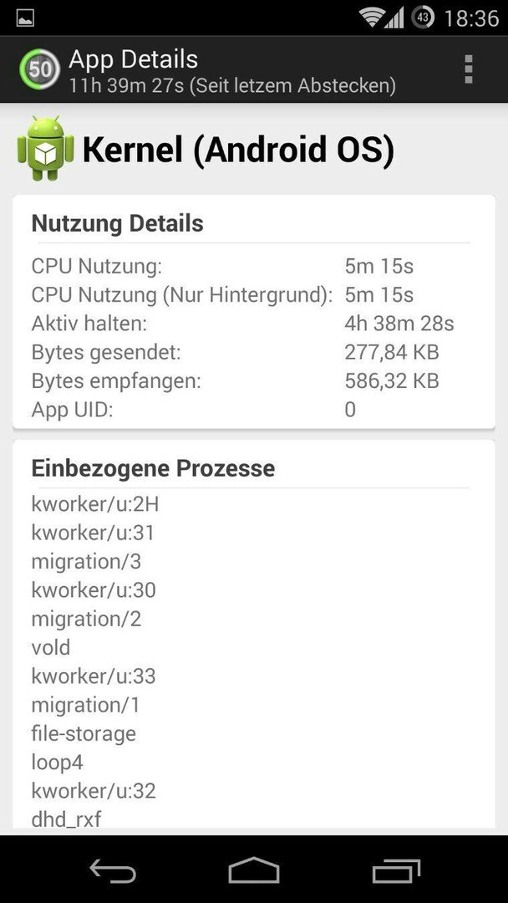Select the dhd_rxf process entry
The image size is (508, 903).
coord(67,819)
